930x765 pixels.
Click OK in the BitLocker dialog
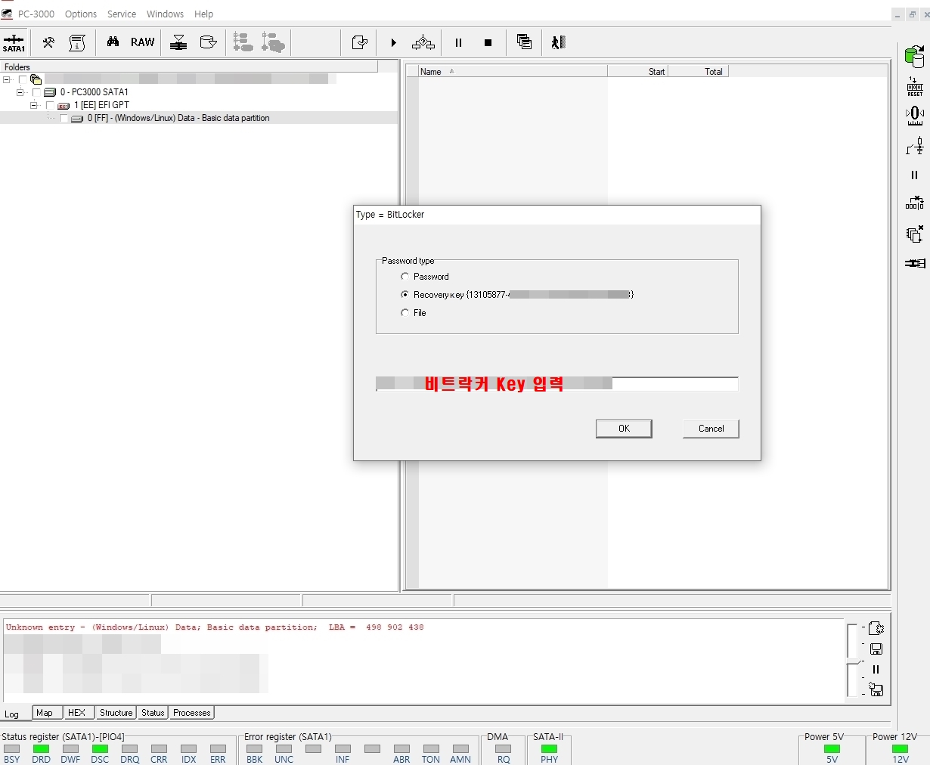(x=624, y=429)
